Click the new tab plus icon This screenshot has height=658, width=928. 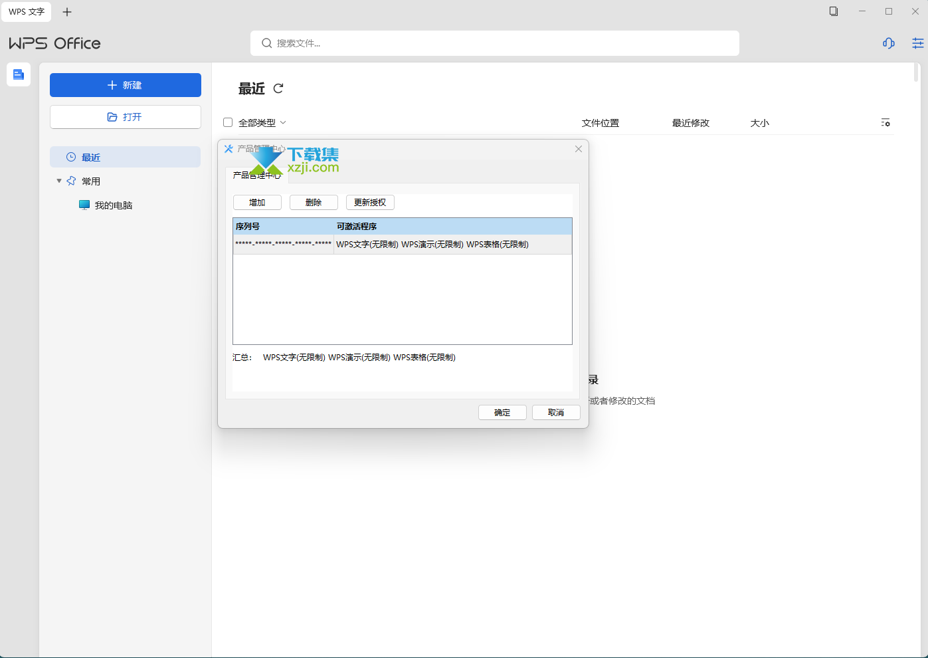click(67, 12)
